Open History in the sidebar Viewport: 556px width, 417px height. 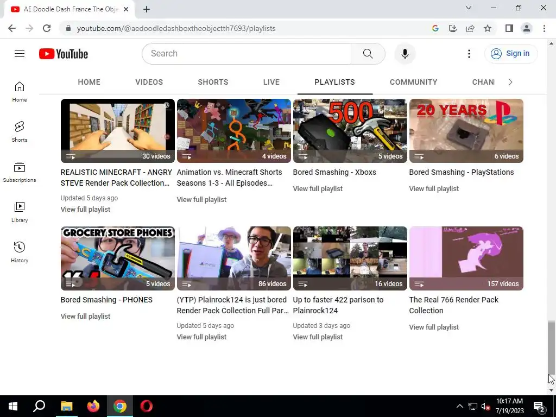tap(20, 252)
